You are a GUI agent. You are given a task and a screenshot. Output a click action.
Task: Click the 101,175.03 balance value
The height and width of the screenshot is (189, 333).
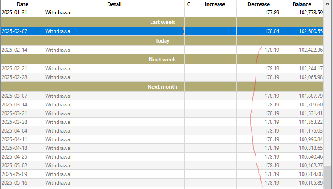point(311,130)
